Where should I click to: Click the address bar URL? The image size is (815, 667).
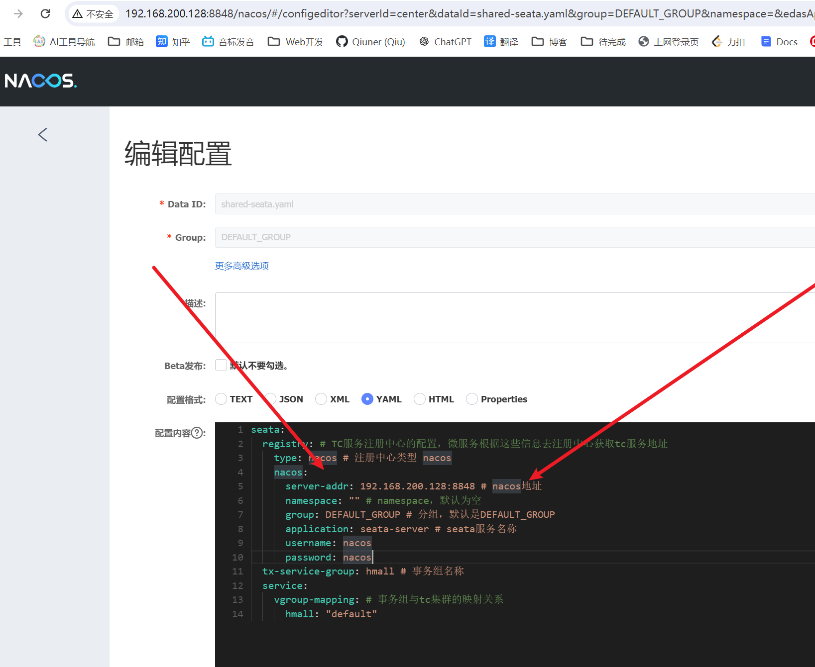[x=470, y=14]
